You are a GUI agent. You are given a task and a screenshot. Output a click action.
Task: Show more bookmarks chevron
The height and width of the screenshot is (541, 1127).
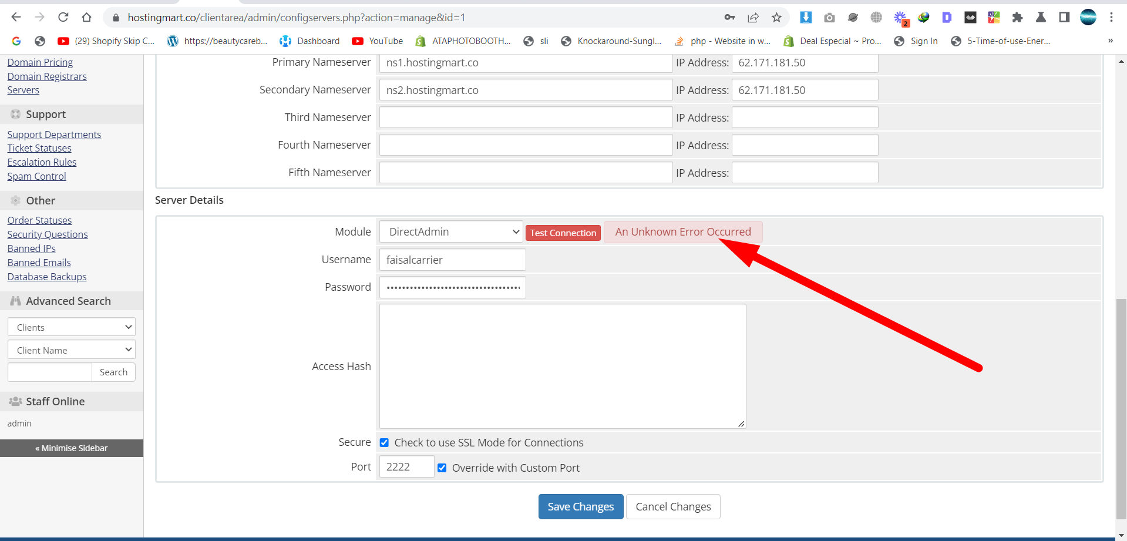(x=1110, y=41)
